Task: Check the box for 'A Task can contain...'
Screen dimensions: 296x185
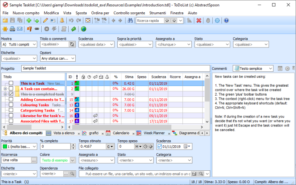Action: coord(11,89)
